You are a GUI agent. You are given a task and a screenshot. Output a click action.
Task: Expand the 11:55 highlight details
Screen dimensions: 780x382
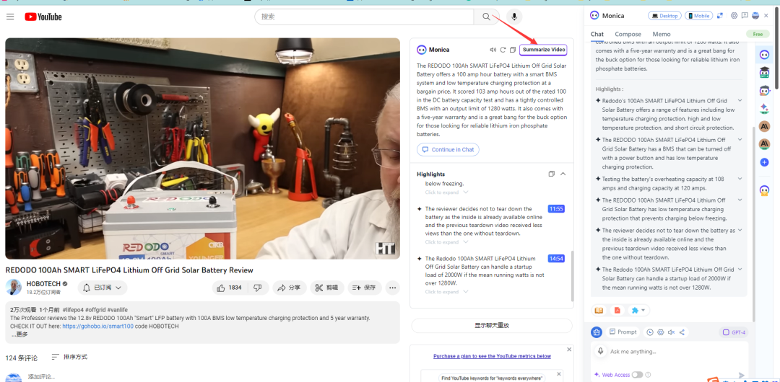[446, 242]
